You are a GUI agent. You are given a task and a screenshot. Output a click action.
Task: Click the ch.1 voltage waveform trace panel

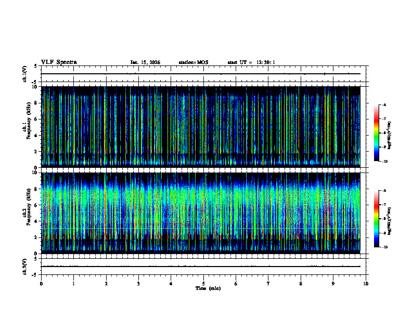coord(203,74)
